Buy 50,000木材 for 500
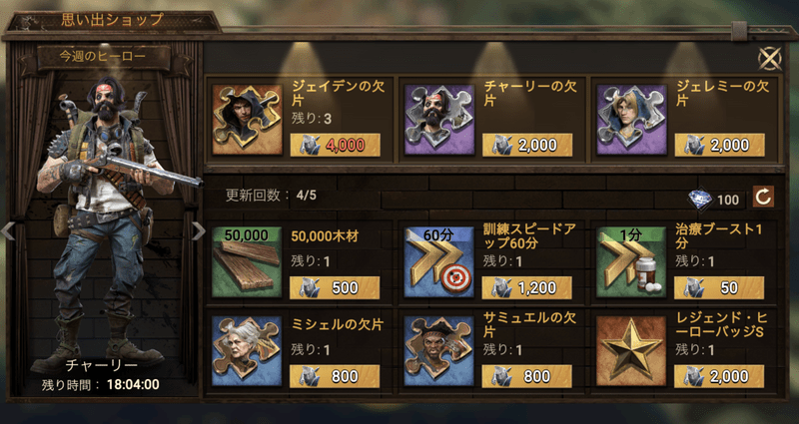 click(335, 287)
